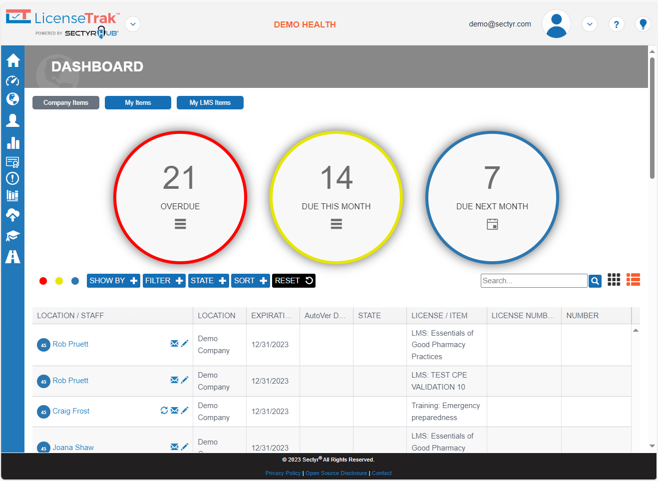Screen dimensions: 658x481
Task: Click the Search input field
Action: (534, 281)
